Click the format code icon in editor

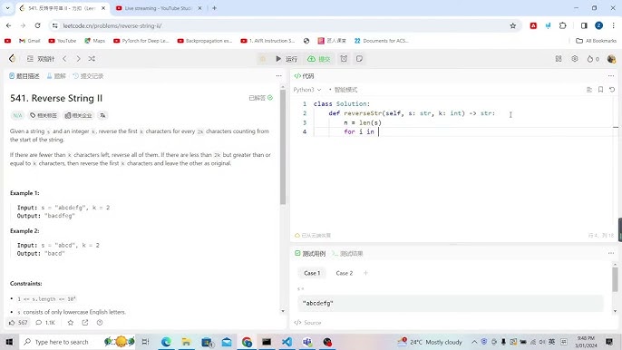(x=589, y=90)
